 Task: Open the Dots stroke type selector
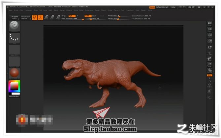(x=14, y=38)
